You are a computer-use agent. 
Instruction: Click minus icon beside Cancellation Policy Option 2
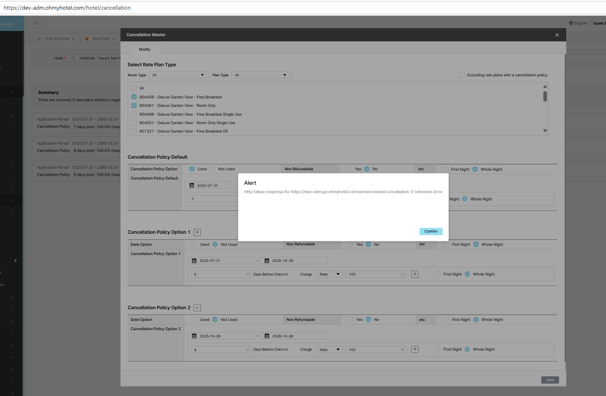(197, 308)
